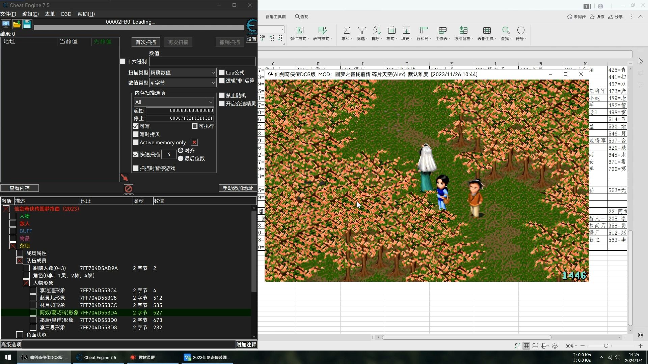
Task: Click the Collaborate (协作) icon
Action: click(x=597, y=17)
